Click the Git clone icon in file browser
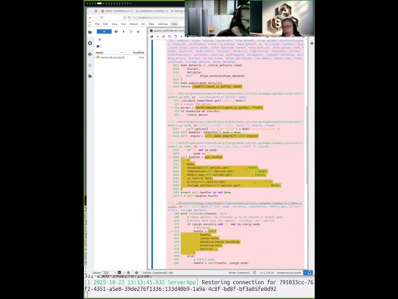398x299 pixels. pos(138,32)
